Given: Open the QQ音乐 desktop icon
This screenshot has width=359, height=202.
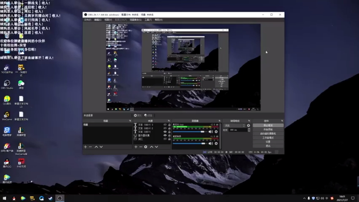Looking at the screenshot, I should click(x=7, y=100).
